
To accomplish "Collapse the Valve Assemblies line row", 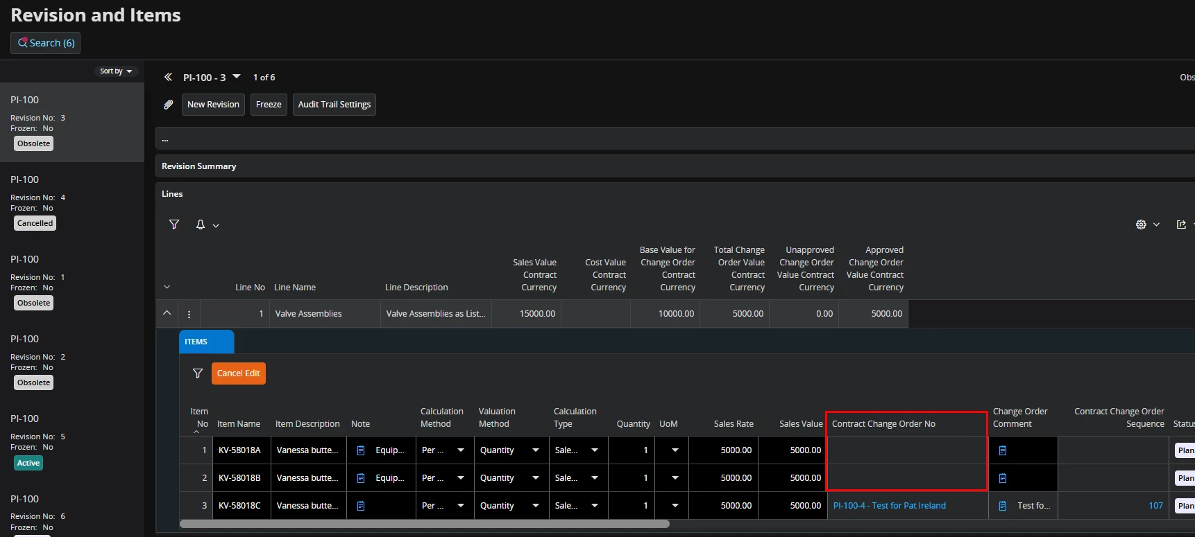I will pos(167,313).
